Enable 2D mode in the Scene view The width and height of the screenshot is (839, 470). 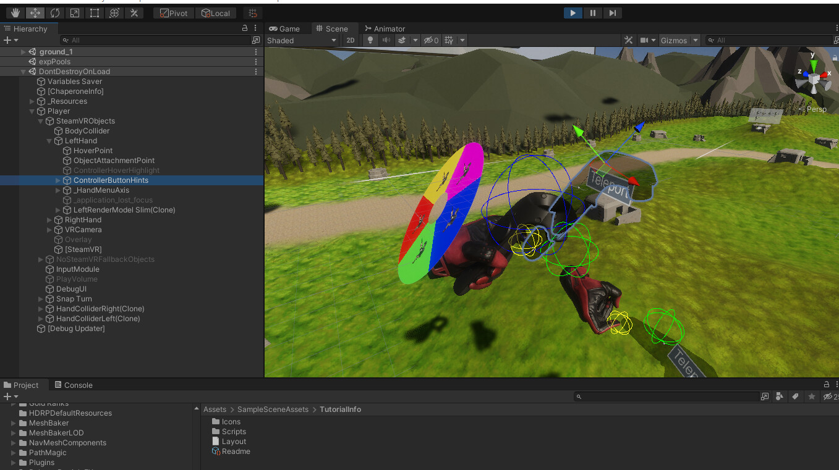click(x=351, y=40)
